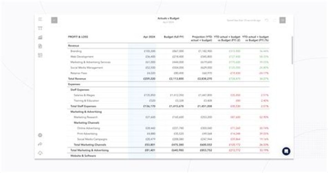
Task: Click the share arrow icon in sidebar
Action: pyautogui.click(x=40, y=144)
